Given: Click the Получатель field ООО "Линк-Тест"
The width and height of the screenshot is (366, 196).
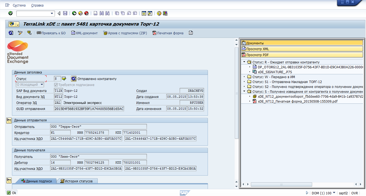Looking at the screenshot, I should 99,157.
